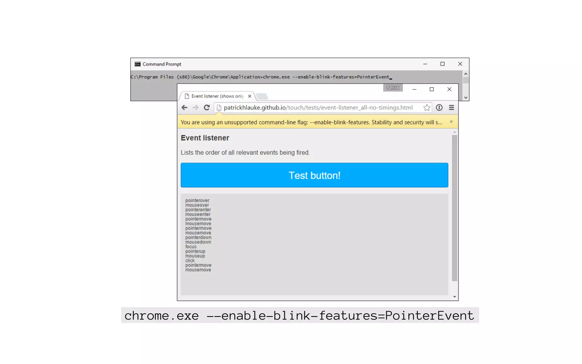Close the Chrome window
The image size is (582, 364).
coord(449,89)
